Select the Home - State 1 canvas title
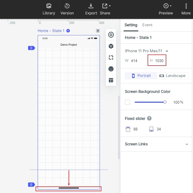This screenshot has height=193, width=193. click(51, 31)
